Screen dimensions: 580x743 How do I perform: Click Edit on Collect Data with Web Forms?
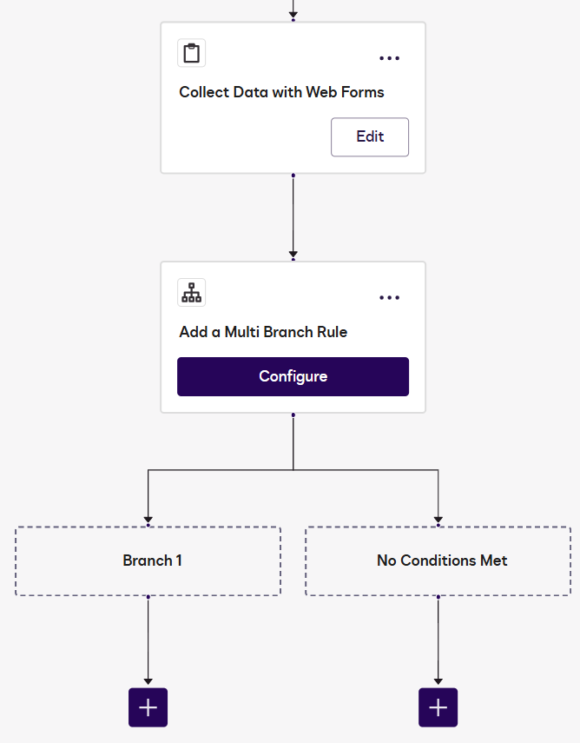370,136
